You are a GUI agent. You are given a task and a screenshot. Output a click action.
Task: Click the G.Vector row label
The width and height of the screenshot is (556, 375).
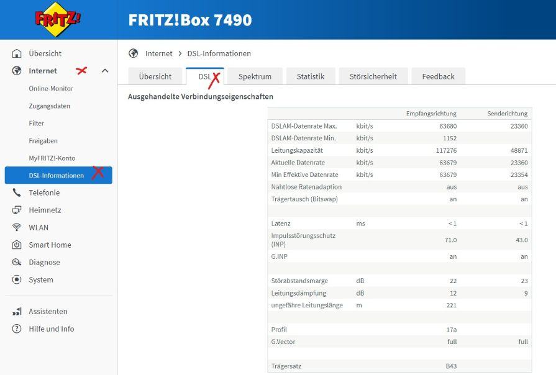[283, 341]
